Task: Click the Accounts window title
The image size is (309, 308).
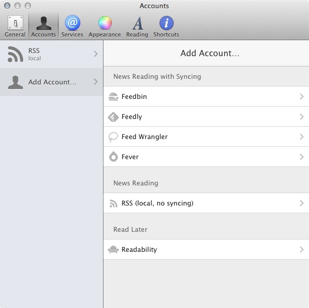Action: [154, 6]
